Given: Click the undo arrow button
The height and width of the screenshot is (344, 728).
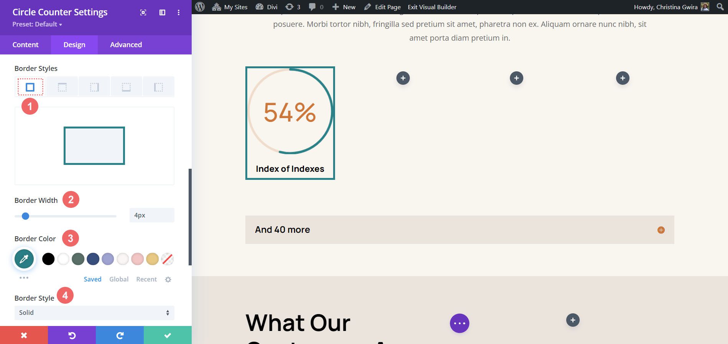Looking at the screenshot, I should coord(72,335).
